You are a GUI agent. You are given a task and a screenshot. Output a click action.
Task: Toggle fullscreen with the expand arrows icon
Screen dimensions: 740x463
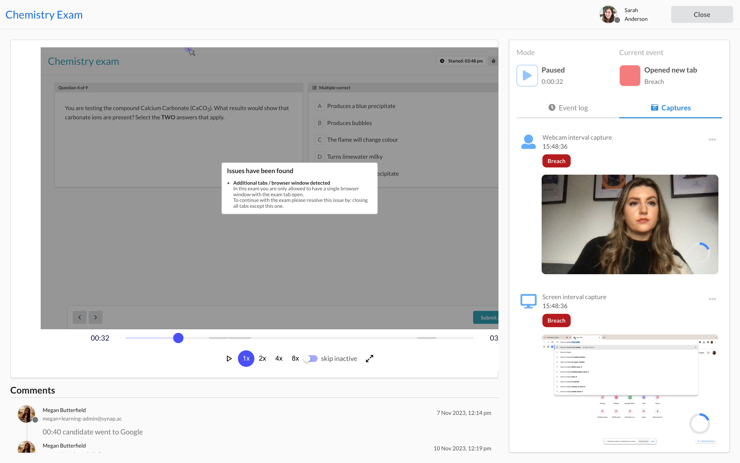(x=369, y=358)
